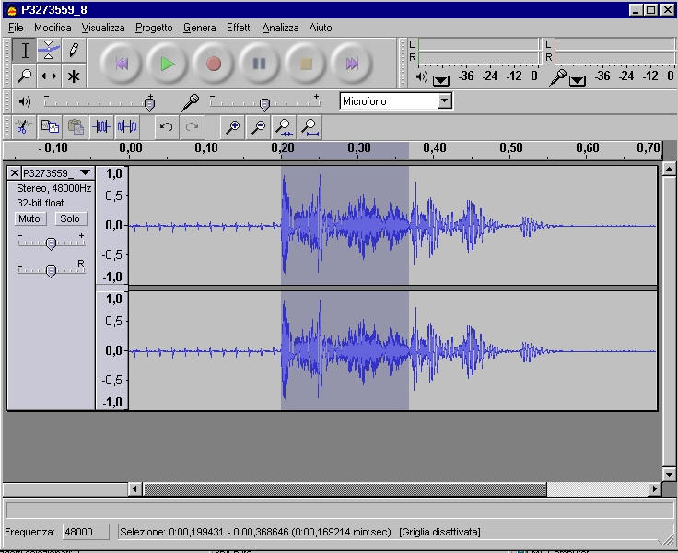Silence the selected audio

click(x=127, y=127)
